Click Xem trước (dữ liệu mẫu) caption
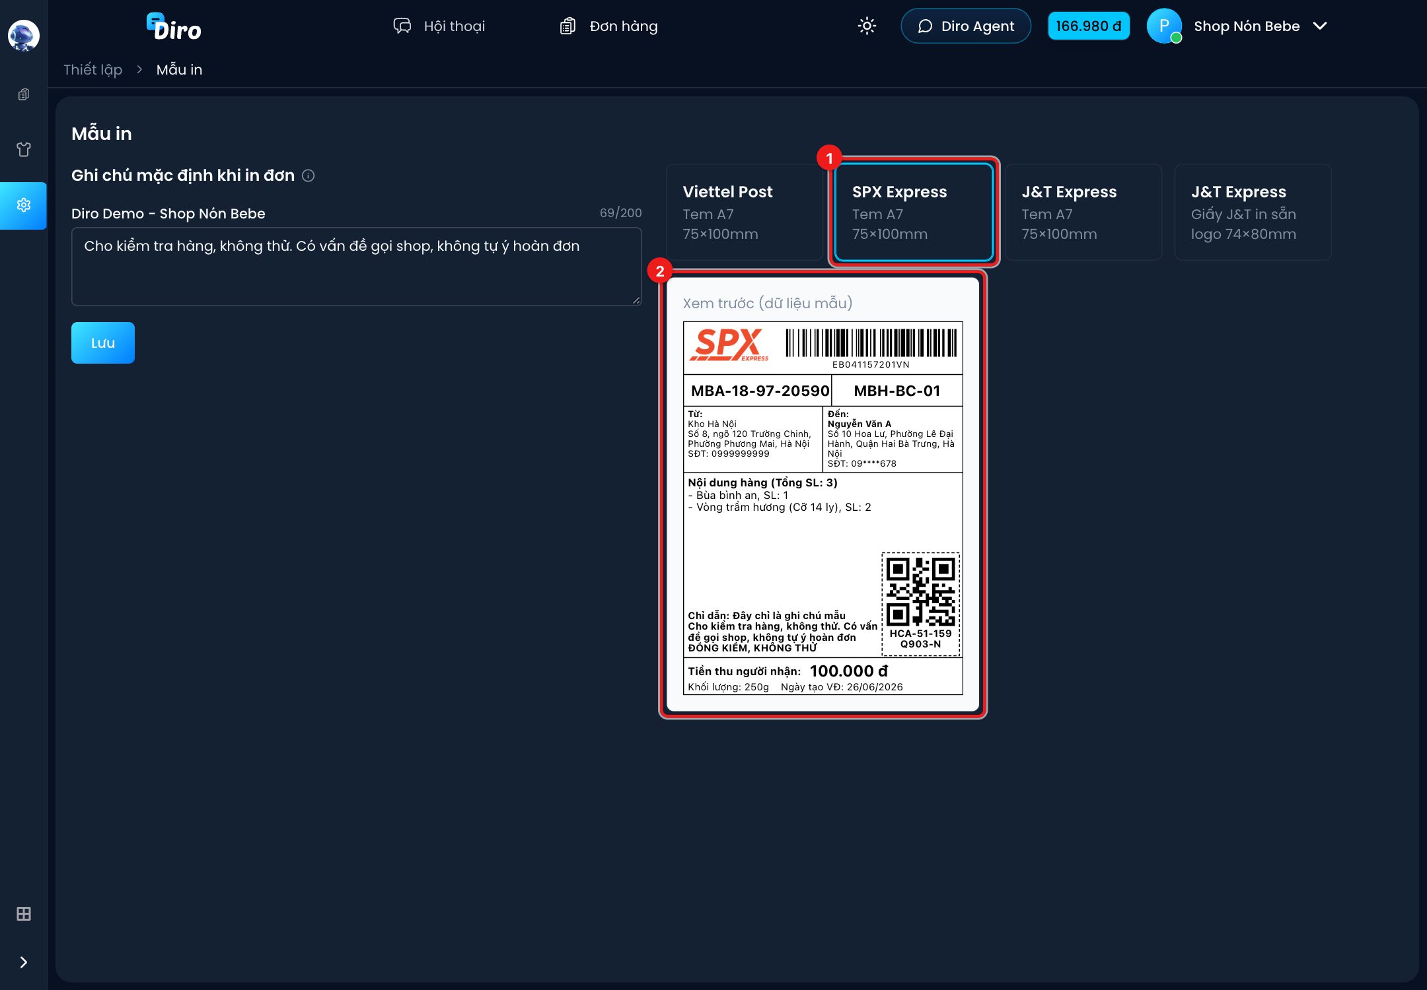The height and width of the screenshot is (990, 1427). [767, 304]
